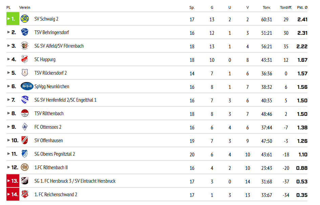320x205 pixels.
Task: Click the SV Offenhausen club crest
Action: pyautogui.click(x=25, y=140)
